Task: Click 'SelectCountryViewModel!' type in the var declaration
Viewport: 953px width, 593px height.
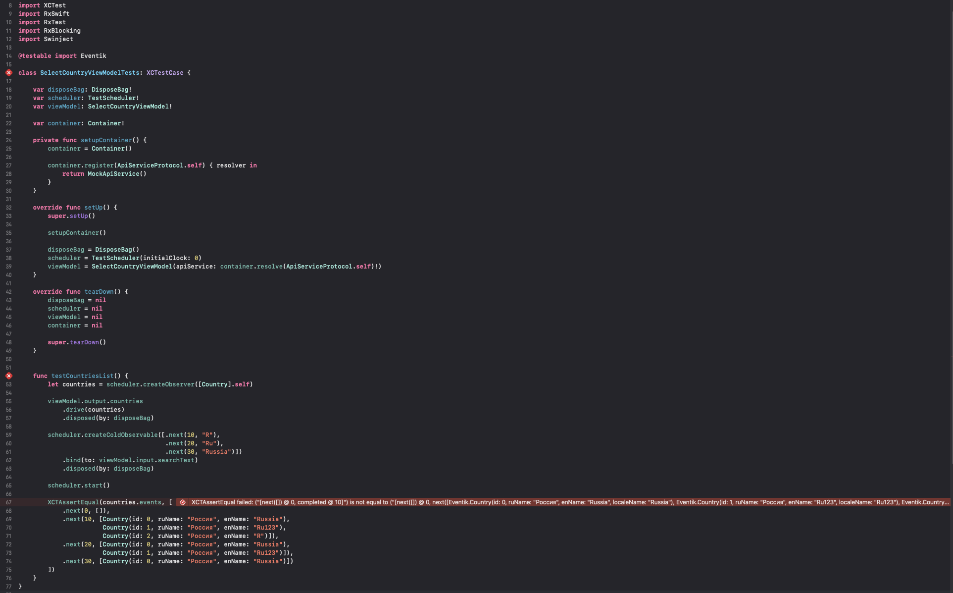Action: 130,107
